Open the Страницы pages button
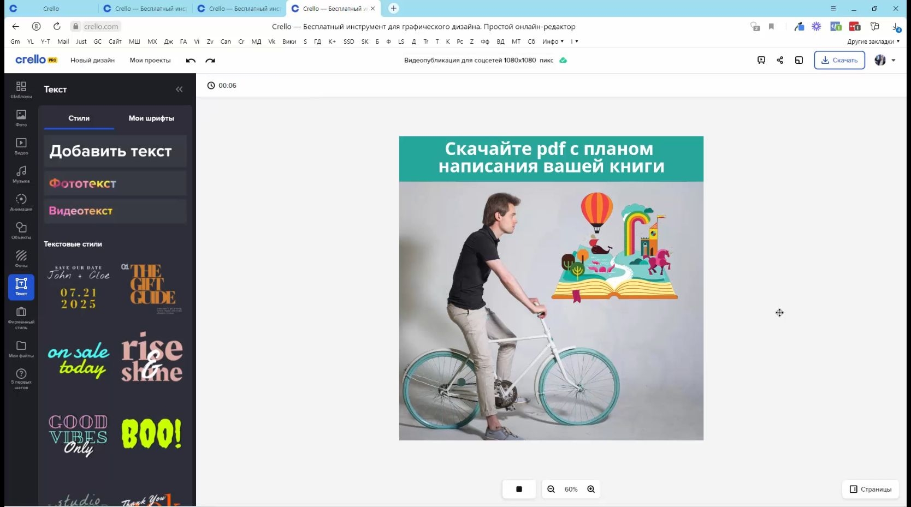This screenshot has height=507, width=911. click(871, 489)
